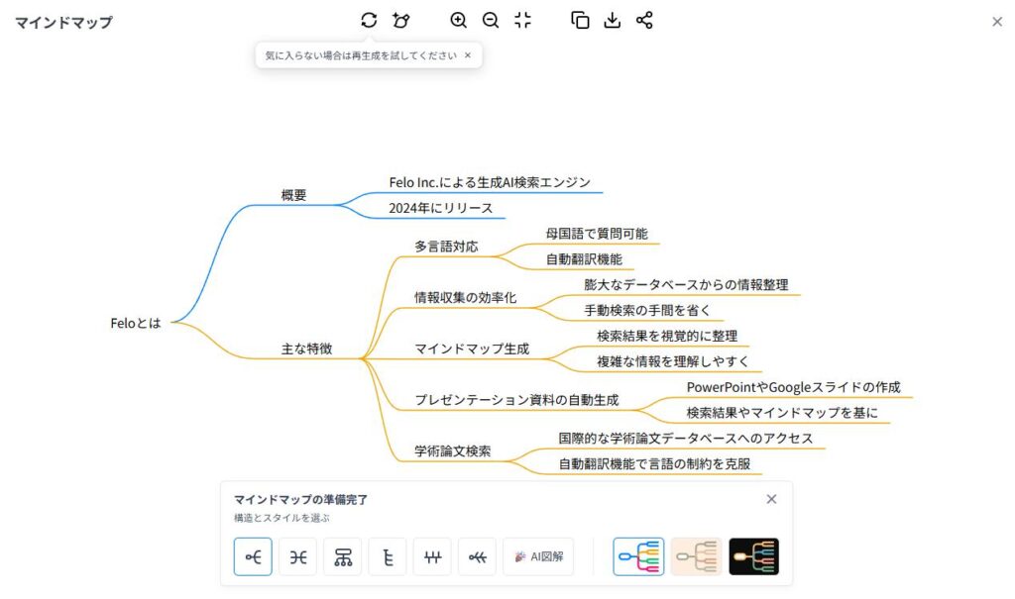1015x599 pixels.
Task: Click the regenerate mind map icon
Action: [x=369, y=20]
